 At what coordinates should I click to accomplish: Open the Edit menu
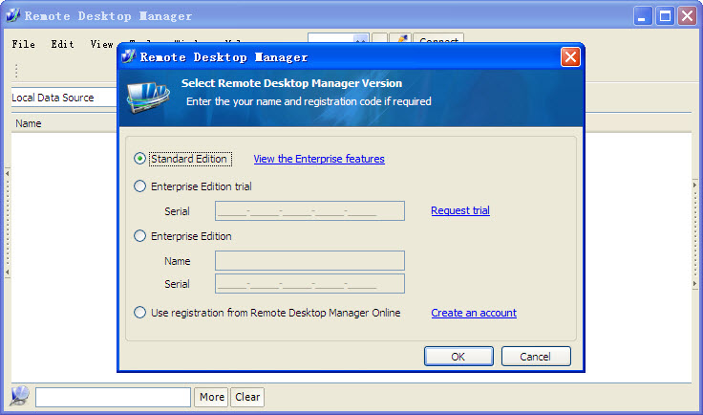click(62, 44)
